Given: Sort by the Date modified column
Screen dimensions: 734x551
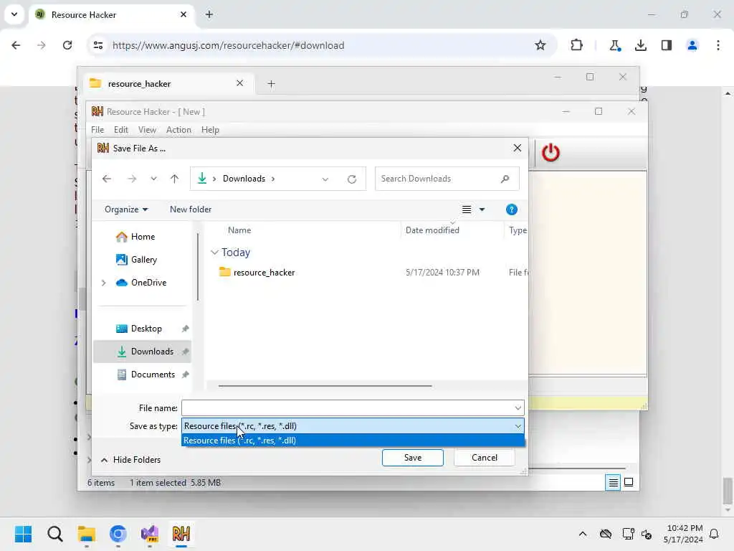Looking at the screenshot, I should point(432,230).
